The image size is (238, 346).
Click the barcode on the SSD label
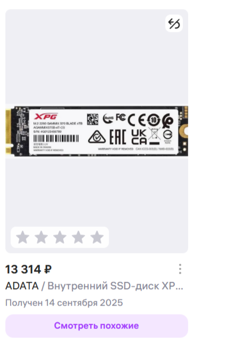pyautogui.click(x=56, y=139)
